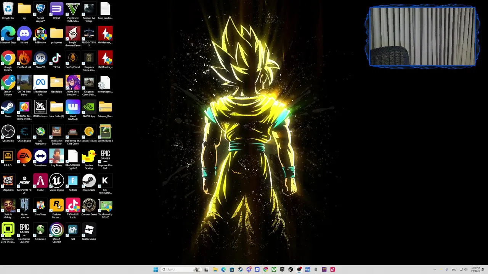Open MSI Afterburner icon next to Cheat Engine
488x274 pixels.
coord(40,135)
